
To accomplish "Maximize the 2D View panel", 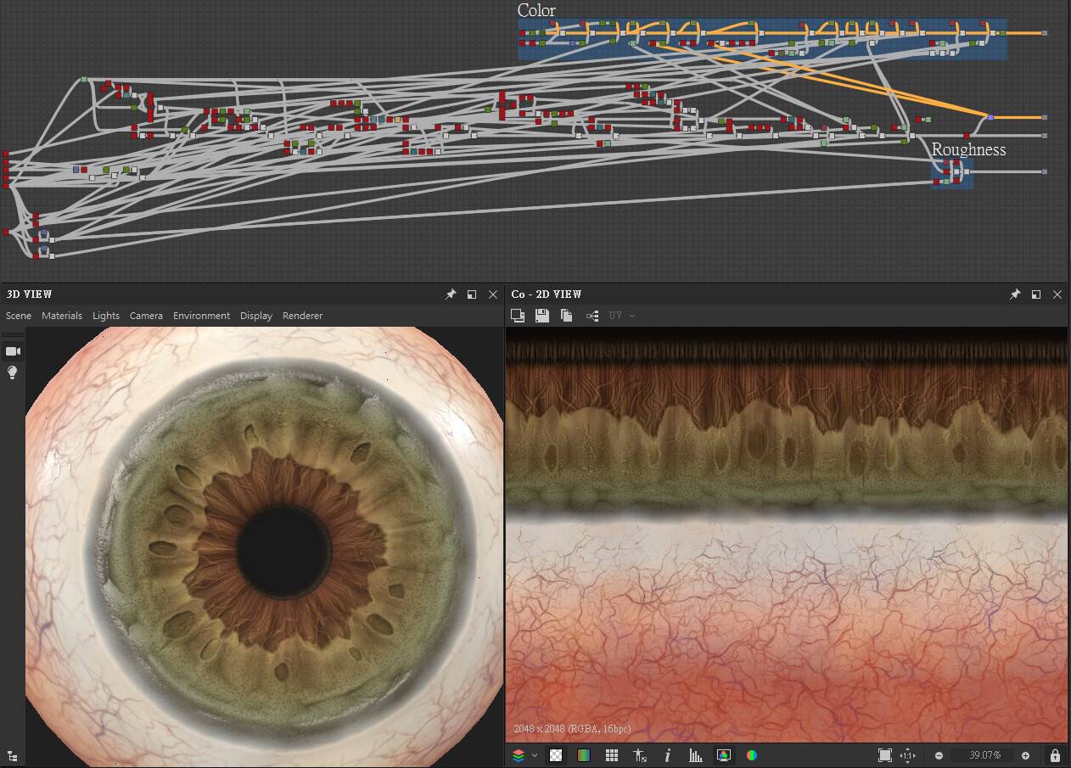I will point(1036,294).
